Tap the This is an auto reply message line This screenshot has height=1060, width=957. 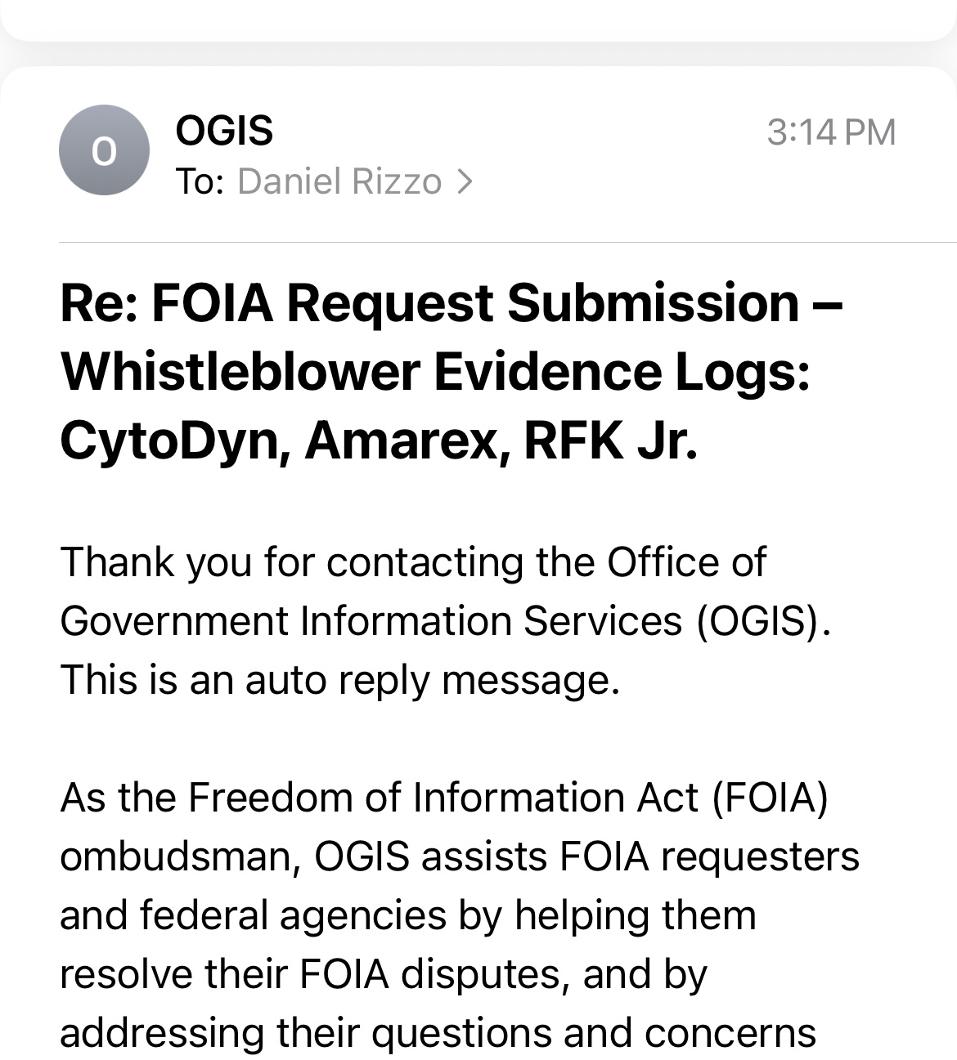tap(340, 680)
